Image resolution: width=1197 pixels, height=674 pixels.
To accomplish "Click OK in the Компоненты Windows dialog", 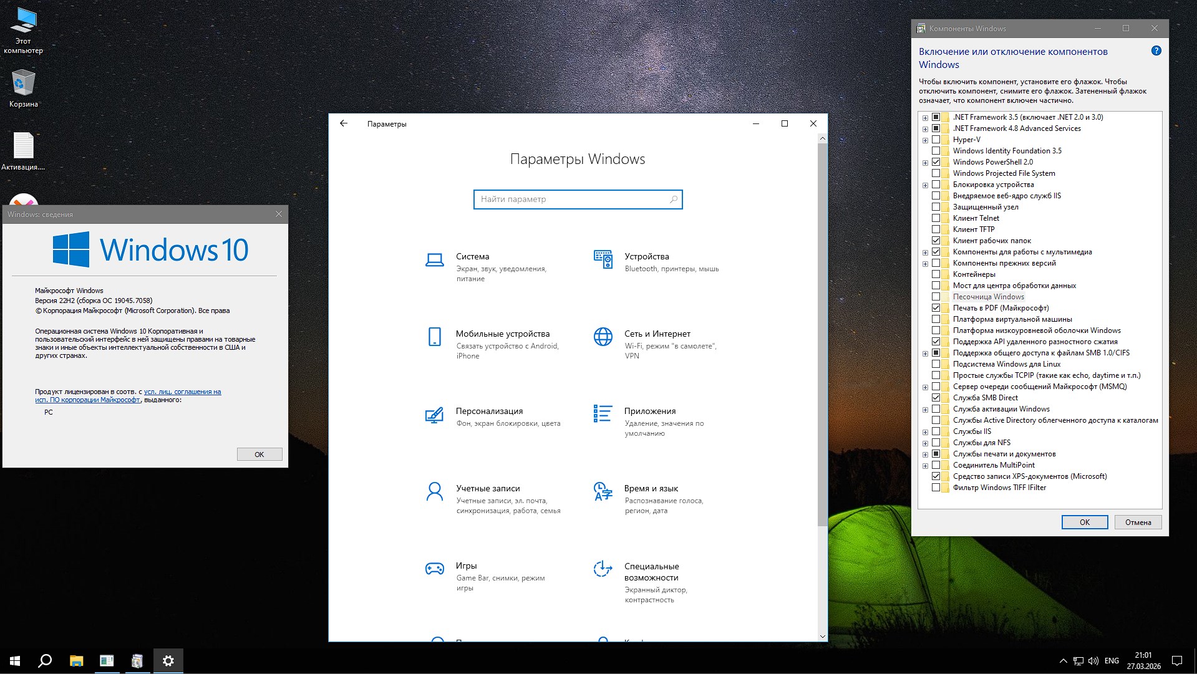I will coord(1085,522).
